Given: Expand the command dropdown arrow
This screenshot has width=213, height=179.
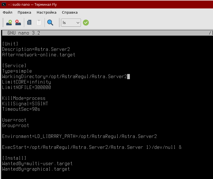Looking at the screenshot, I should click(78, 23).
